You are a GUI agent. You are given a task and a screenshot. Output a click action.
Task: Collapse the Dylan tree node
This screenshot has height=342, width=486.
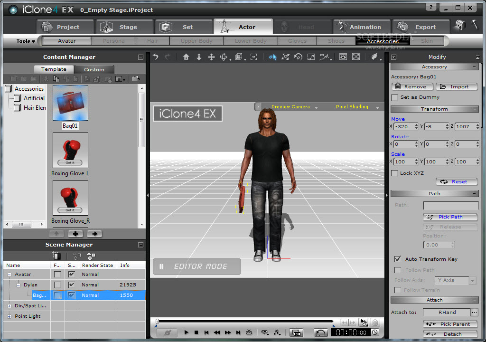tap(18, 285)
